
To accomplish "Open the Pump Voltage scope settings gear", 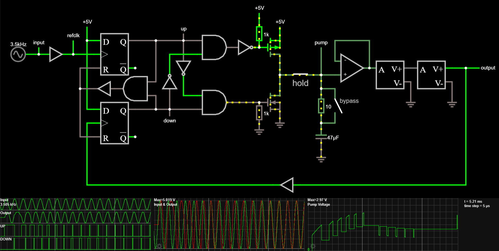I will tap(313, 246).
